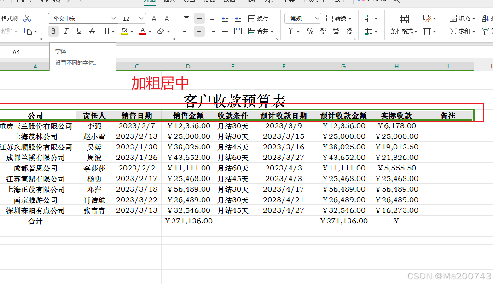Toggle bottom vertical alignment
The width and height of the screenshot is (493, 284).
coord(212,18)
